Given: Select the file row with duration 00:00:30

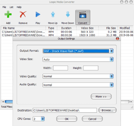Looking at the screenshot, I should pos(67,35).
